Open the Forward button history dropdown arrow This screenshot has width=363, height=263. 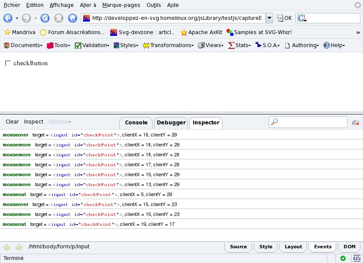point(35,18)
